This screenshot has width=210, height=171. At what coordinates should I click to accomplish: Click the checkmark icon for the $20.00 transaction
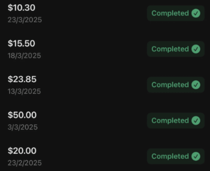point(196,156)
